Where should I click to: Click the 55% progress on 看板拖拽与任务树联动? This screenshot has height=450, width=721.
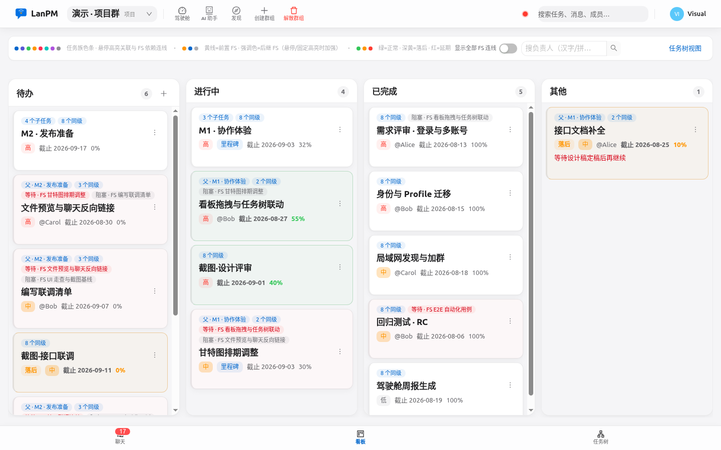[x=298, y=219]
